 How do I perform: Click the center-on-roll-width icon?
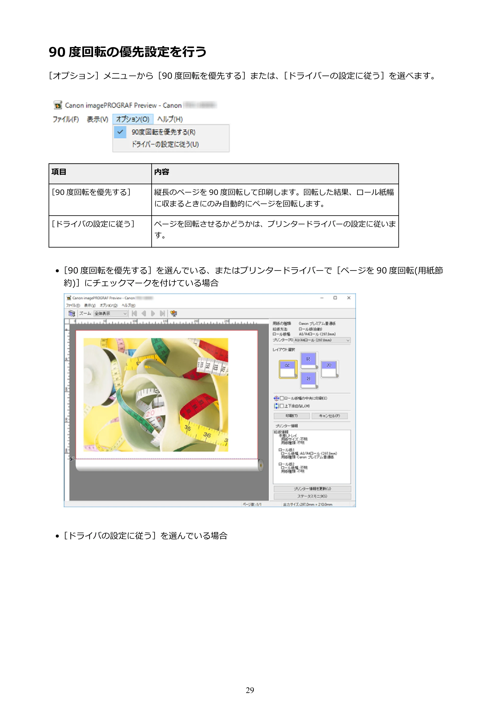276,398
